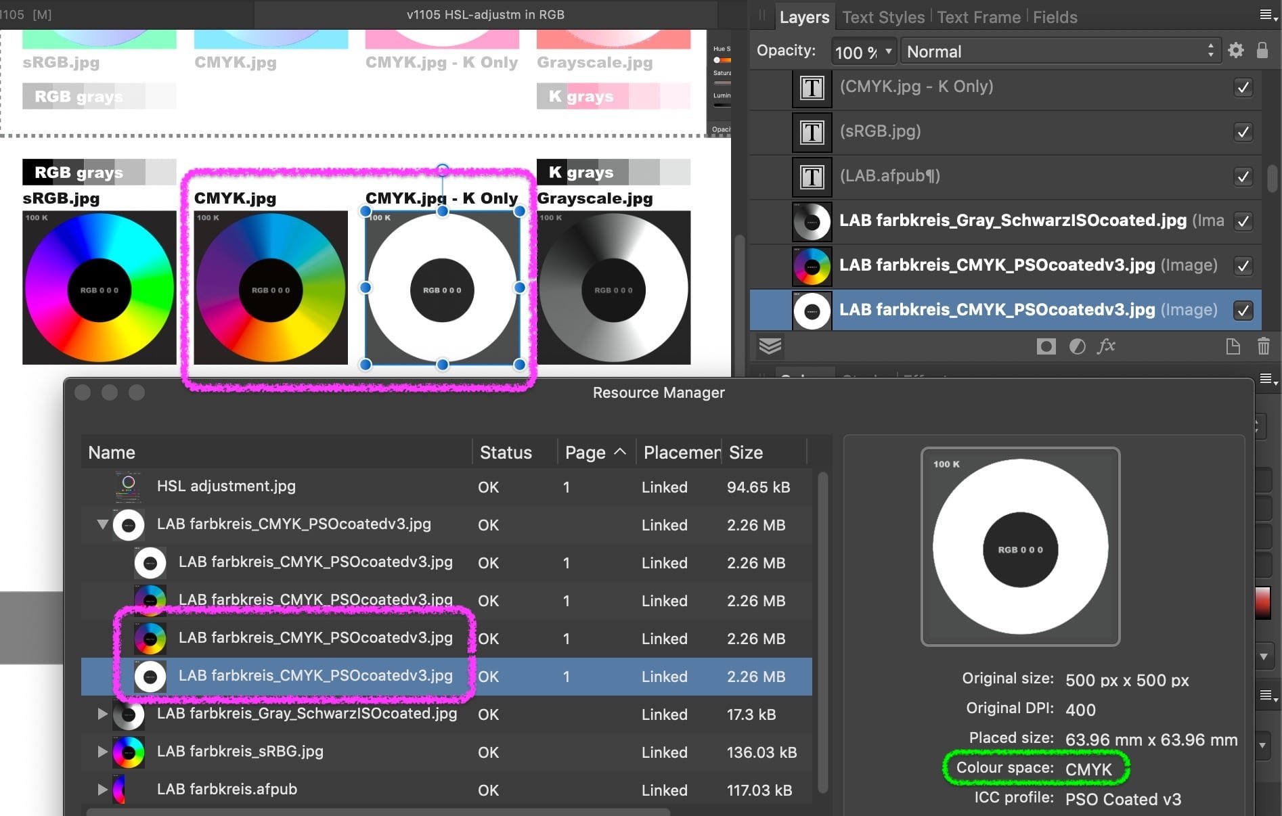This screenshot has width=1282, height=816.
Task: Click the Layers panel vertical scrollbar
Action: [1272, 178]
